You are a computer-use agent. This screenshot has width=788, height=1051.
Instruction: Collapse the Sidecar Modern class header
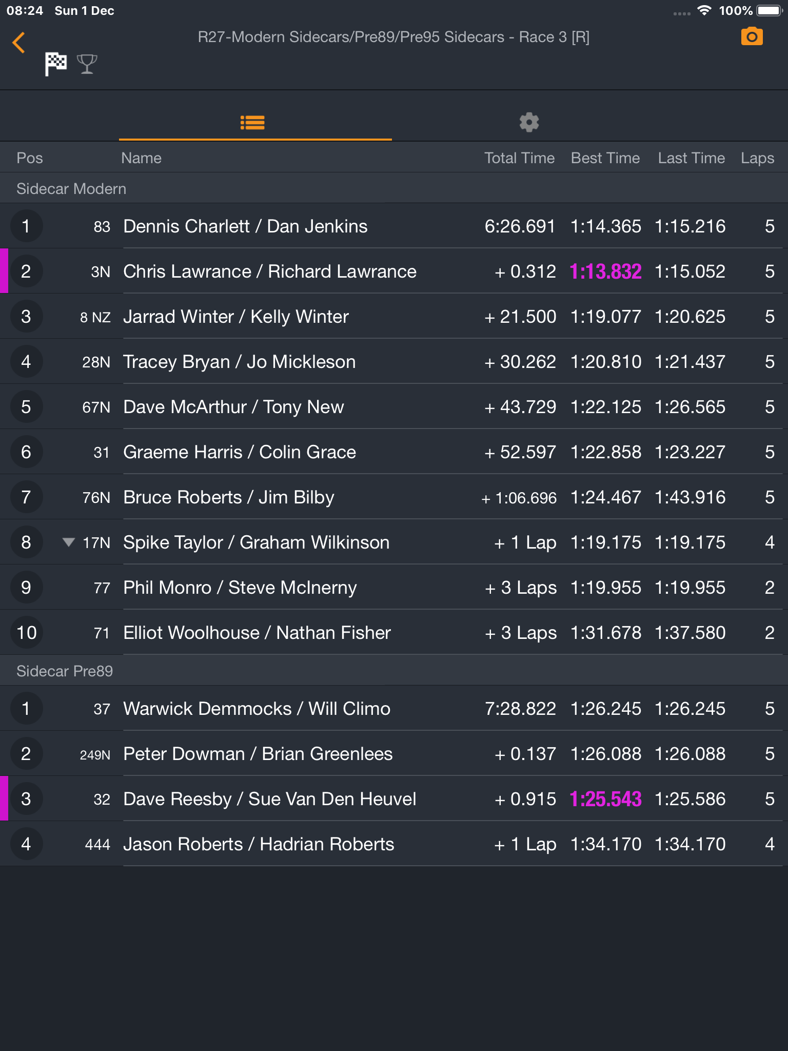point(394,188)
